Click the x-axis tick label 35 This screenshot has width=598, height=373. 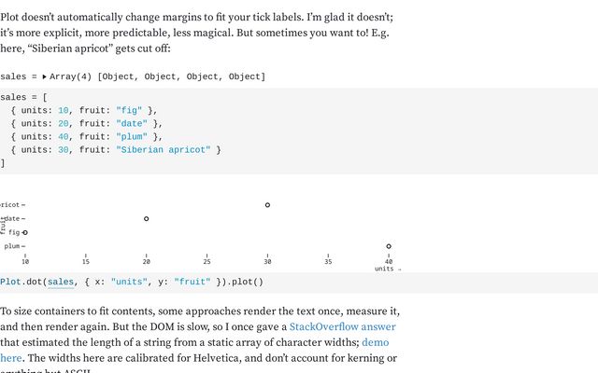(328, 261)
